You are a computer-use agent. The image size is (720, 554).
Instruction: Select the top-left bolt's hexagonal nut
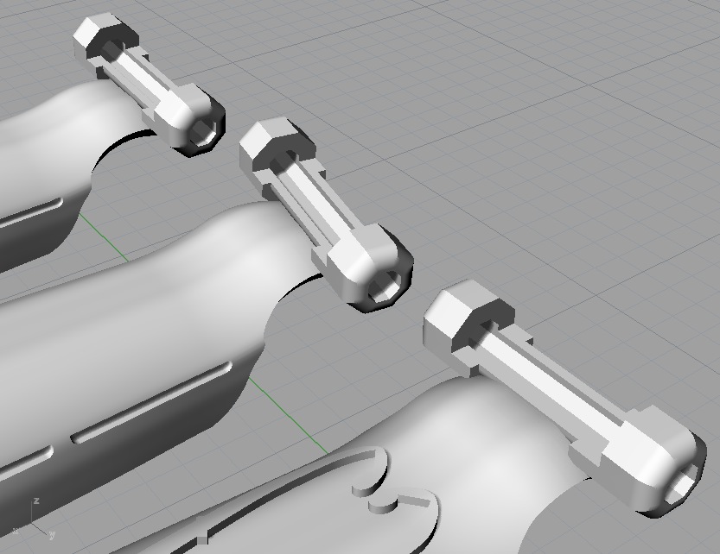(105, 37)
